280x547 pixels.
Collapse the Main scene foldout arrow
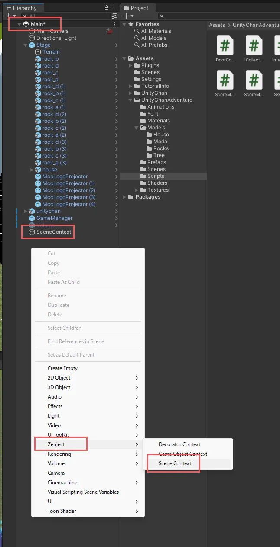pos(20,24)
